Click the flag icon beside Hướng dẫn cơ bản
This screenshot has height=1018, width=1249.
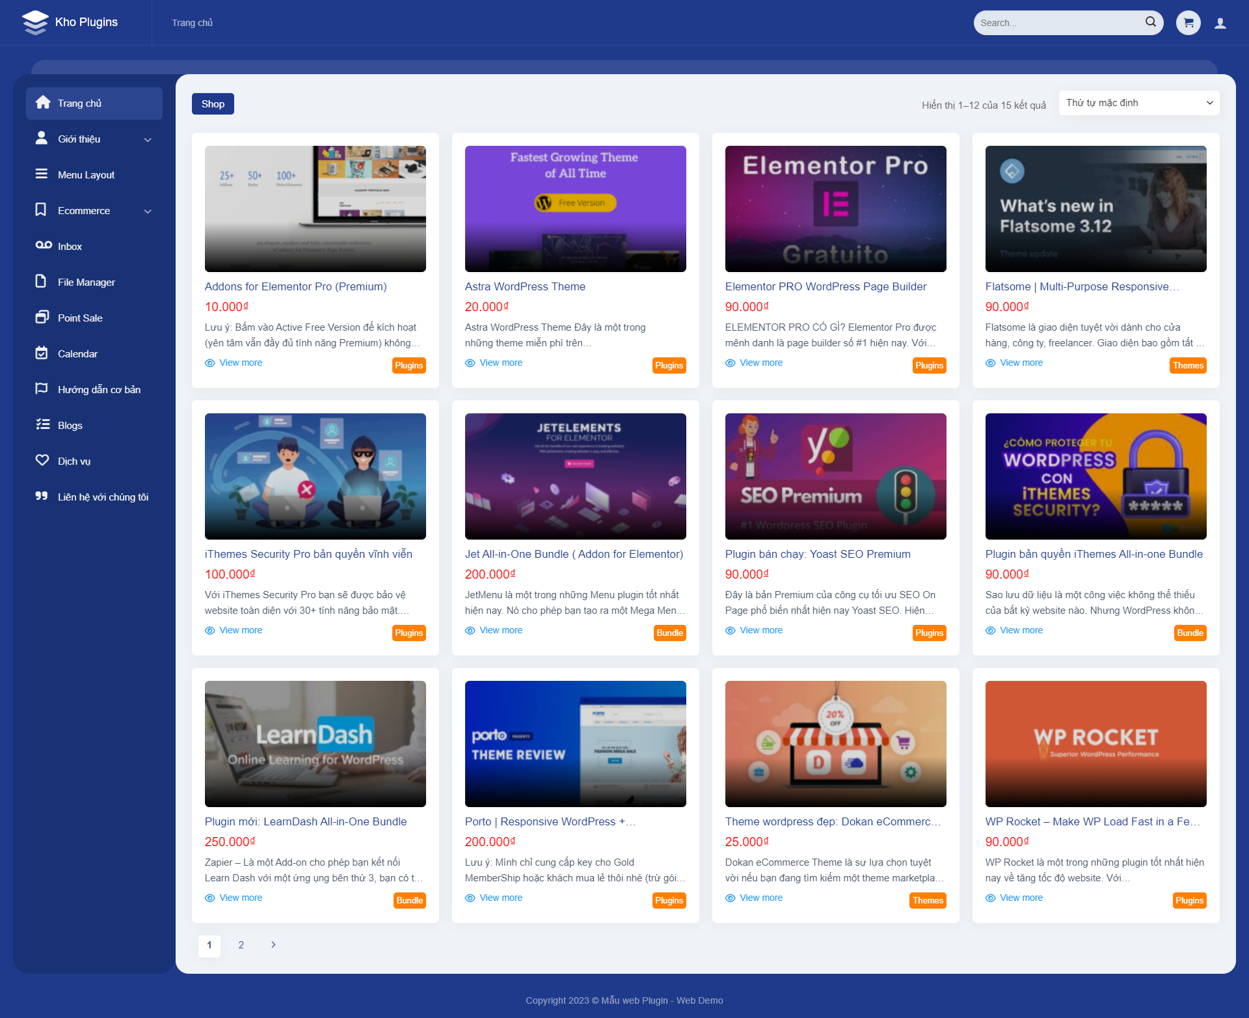(x=42, y=389)
